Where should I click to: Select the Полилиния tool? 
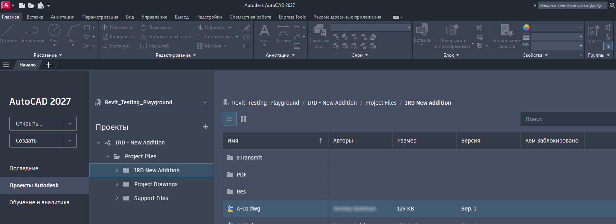(x=32, y=34)
